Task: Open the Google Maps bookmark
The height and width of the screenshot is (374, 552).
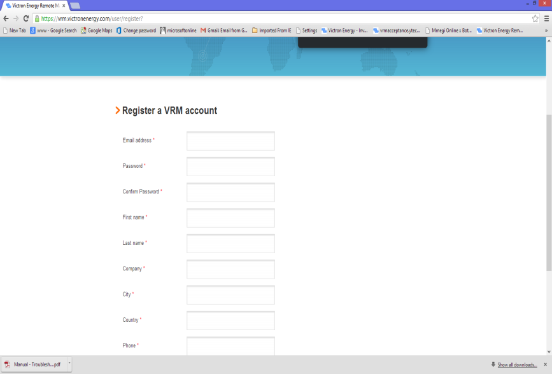Action: pyautogui.click(x=96, y=30)
